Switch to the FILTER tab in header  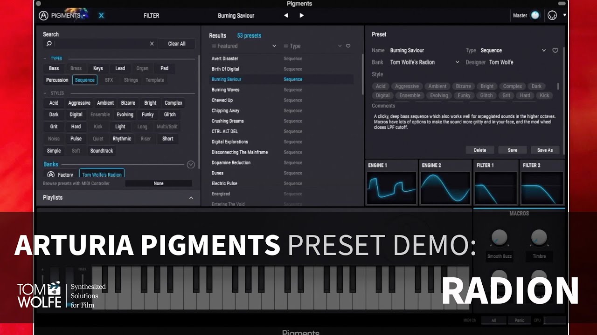point(151,15)
